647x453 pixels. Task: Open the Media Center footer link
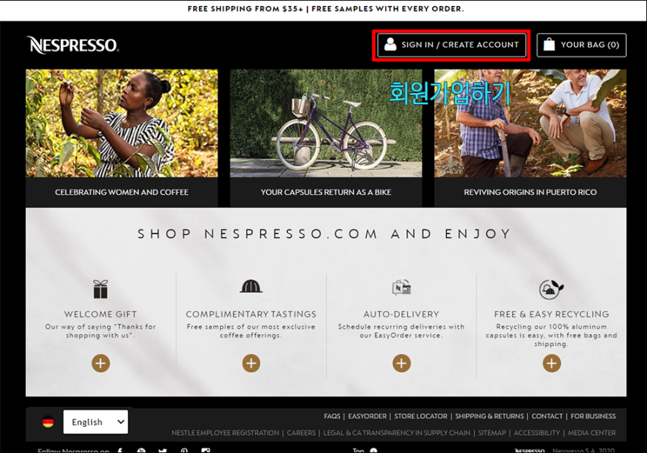(x=592, y=433)
